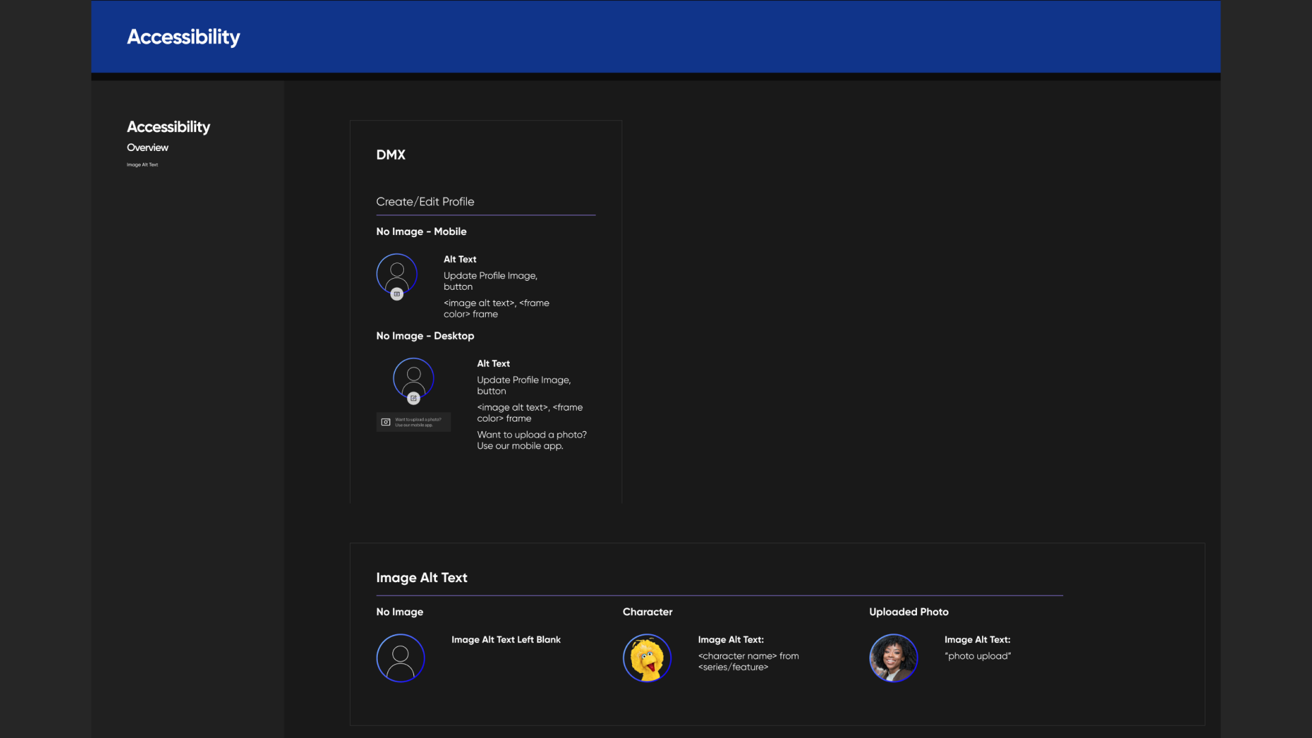The image size is (1312, 738).
Task: Click the mobile profile placeholder silhouette icon
Action: pos(397,273)
